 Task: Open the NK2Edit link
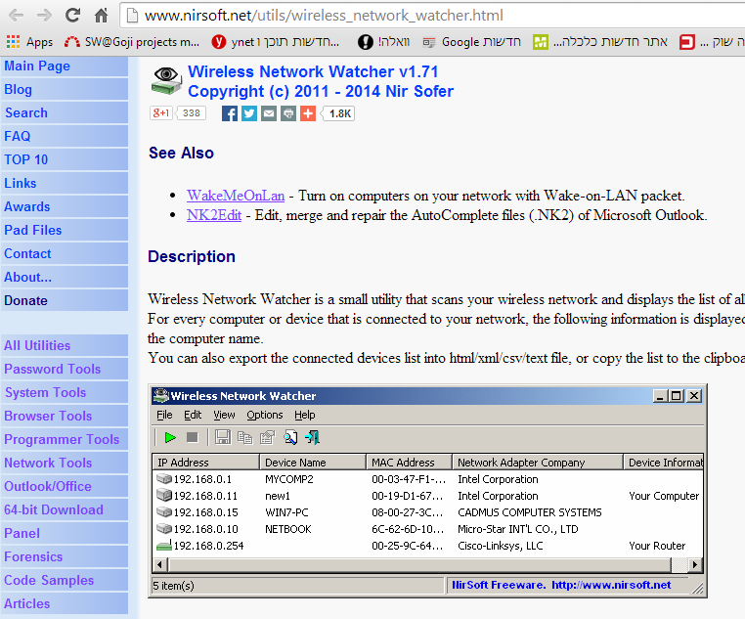(214, 215)
